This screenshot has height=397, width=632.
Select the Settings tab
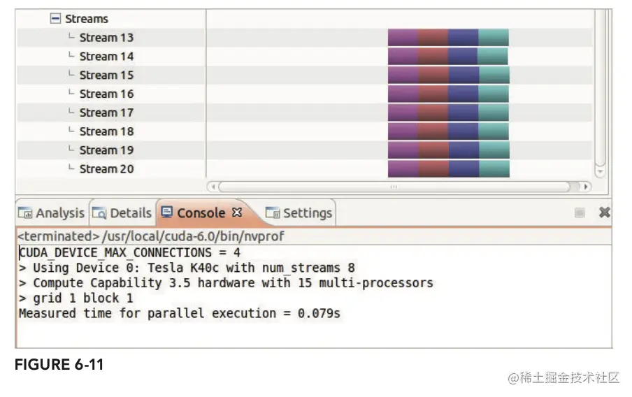pyautogui.click(x=299, y=213)
